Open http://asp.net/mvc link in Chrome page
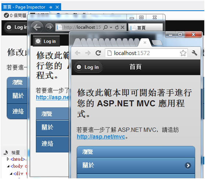Screen dimensions: 205x179 [x=101, y=136]
